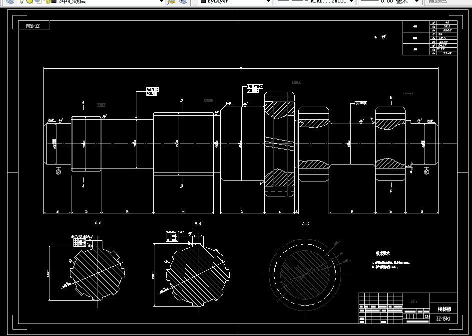Open the Layer Properties Manager icon
Image resolution: width=472 pixels, height=336 pixels.
coord(10,1)
